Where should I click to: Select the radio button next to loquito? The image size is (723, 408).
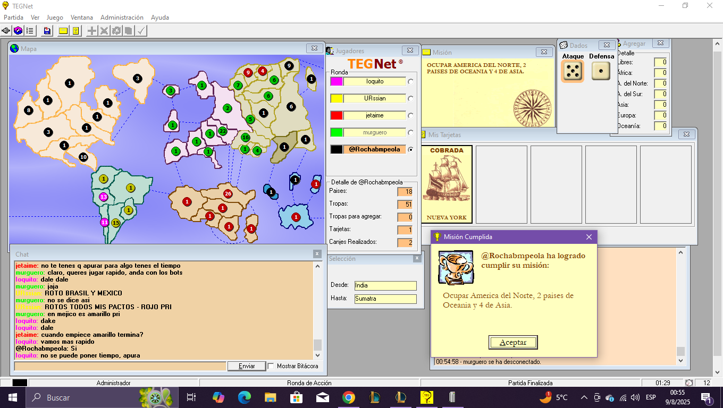[x=410, y=82]
